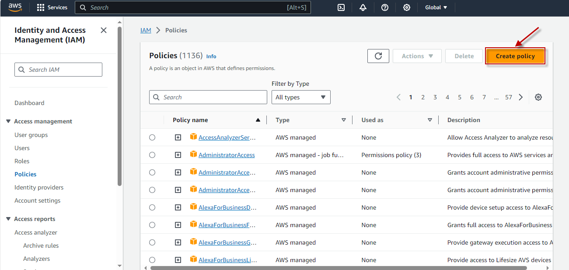Click the Create policy button
This screenshot has height=270, width=569.
(515, 56)
